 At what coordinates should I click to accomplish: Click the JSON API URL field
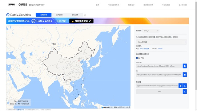coord(159,66)
